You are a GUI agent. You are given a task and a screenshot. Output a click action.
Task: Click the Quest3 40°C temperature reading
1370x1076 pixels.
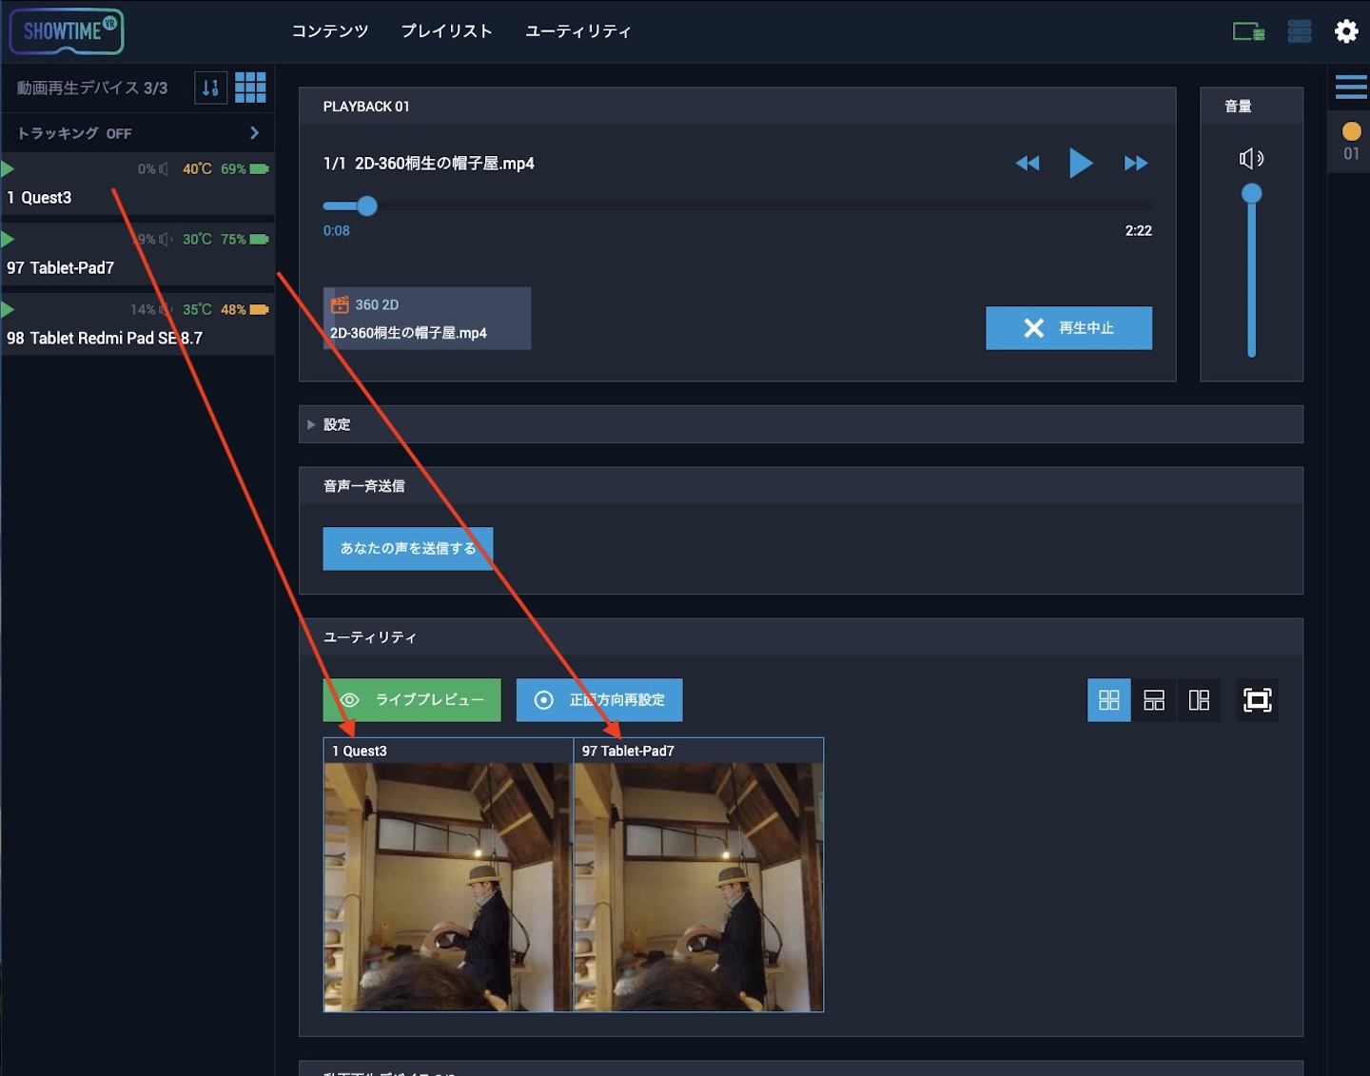point(197,169)
